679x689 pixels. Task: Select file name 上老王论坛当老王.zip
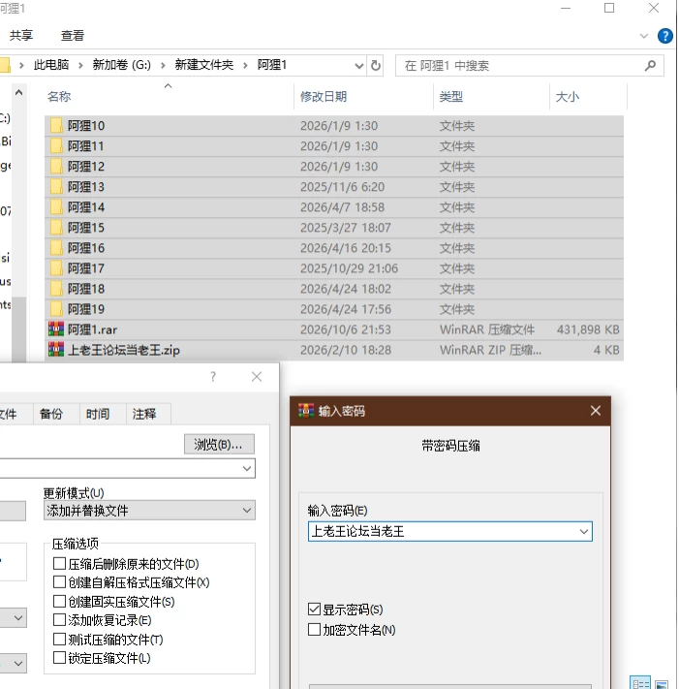pyautogui.click(x=124, y=350)
